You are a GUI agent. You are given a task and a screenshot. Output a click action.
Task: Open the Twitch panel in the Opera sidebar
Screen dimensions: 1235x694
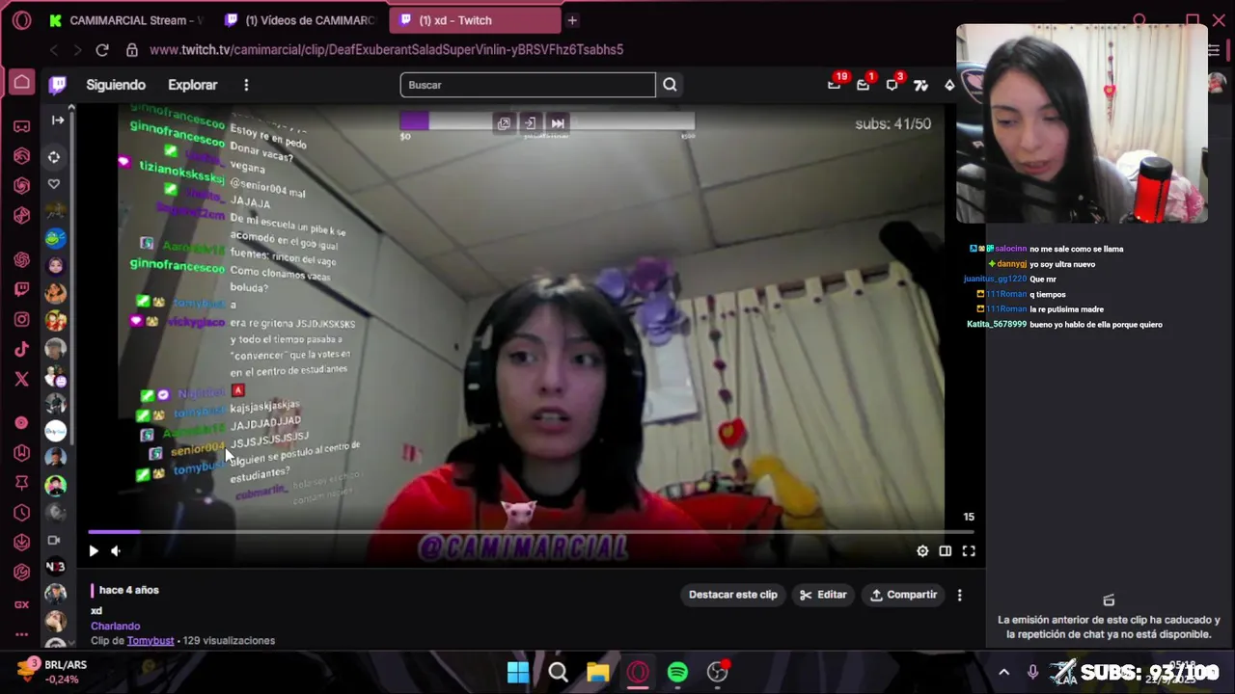(21, 289)
